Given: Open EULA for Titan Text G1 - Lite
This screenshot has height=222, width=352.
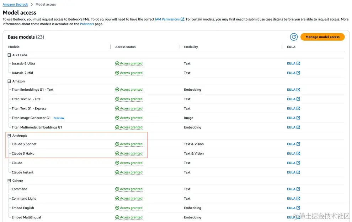Looking at the screenshot, I should [293, 99].
